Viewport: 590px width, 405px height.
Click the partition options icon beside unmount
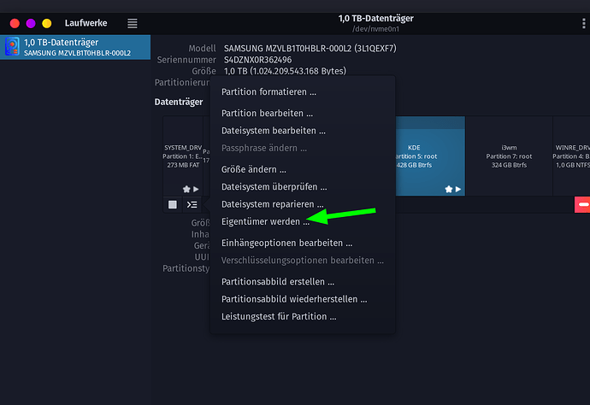(192, 204)
